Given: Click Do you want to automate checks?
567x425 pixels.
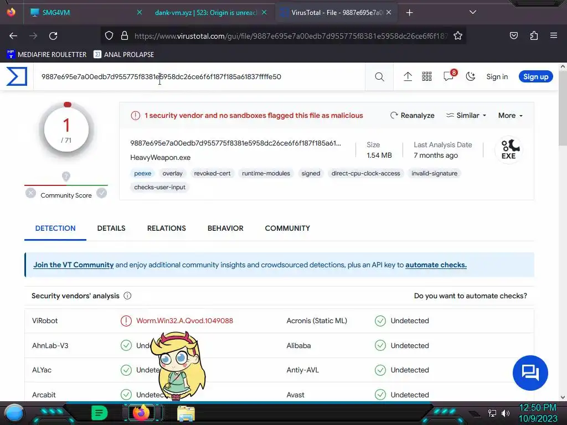Looking at the screenshot, I should (x=471, y=296).
